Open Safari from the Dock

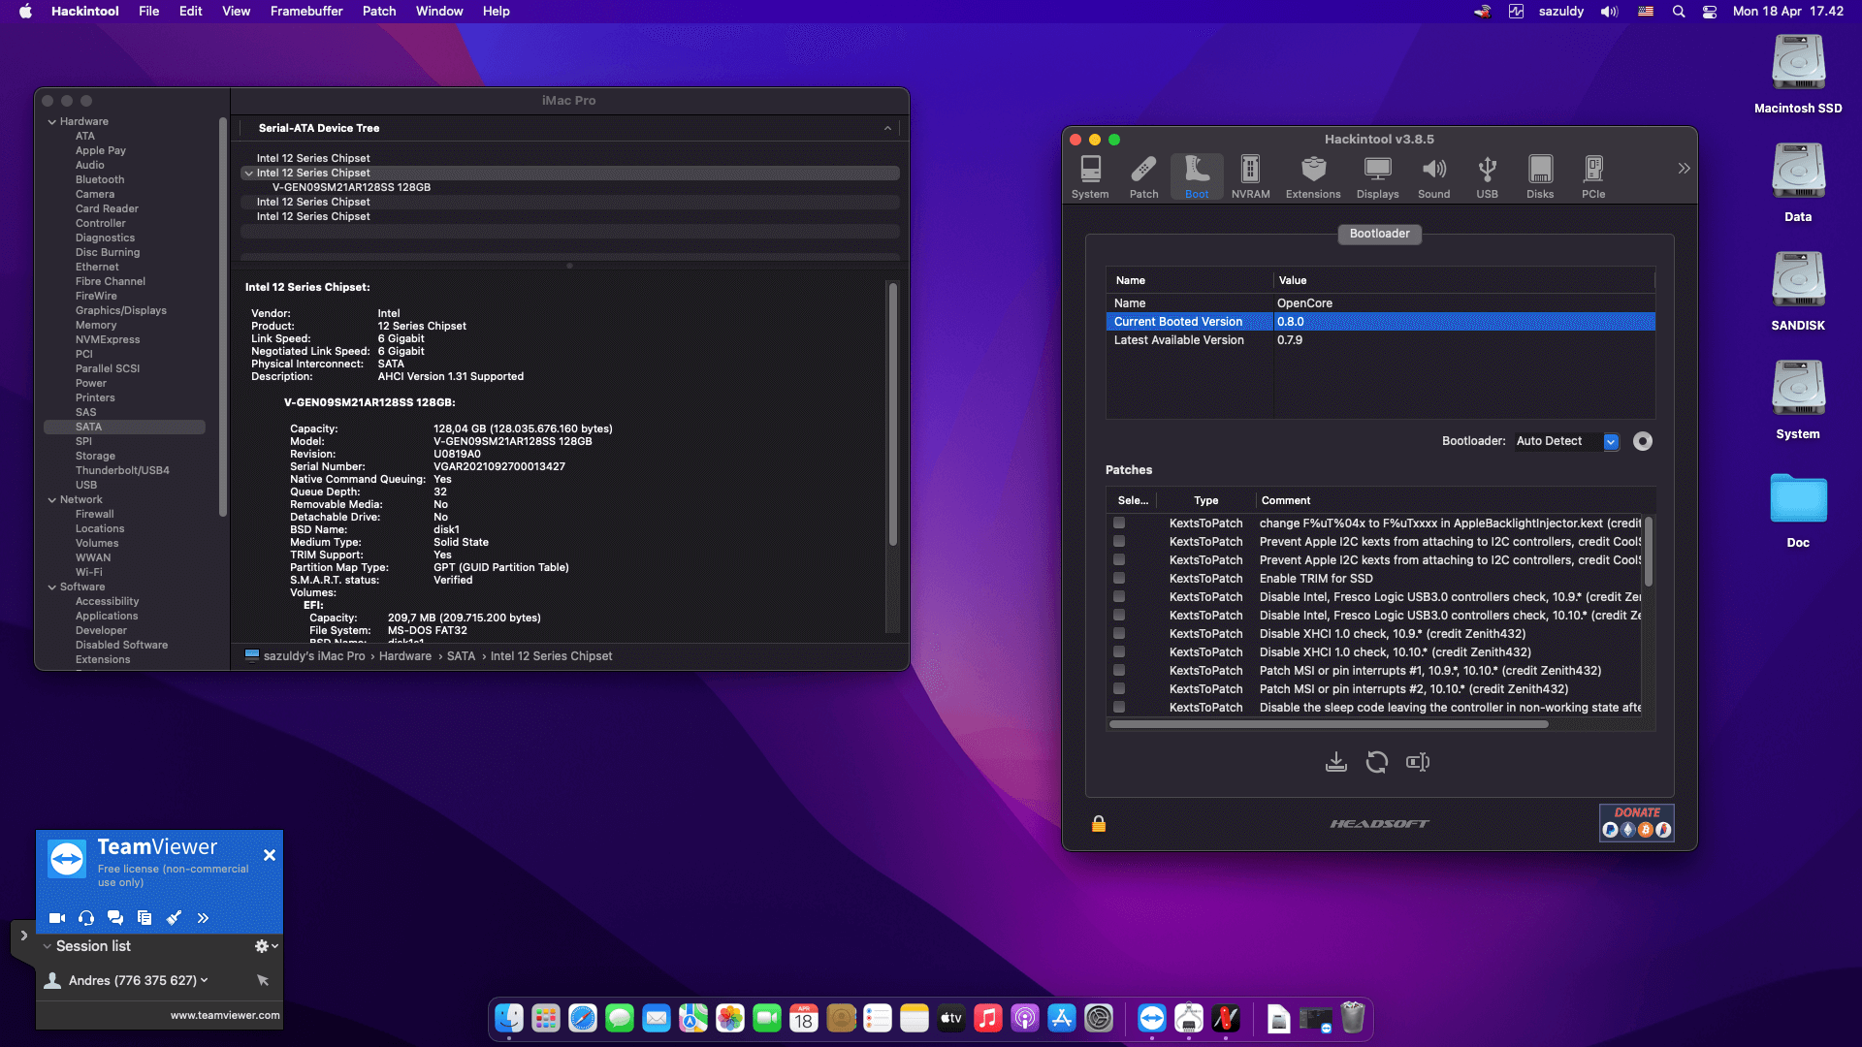click(583, 1018)
